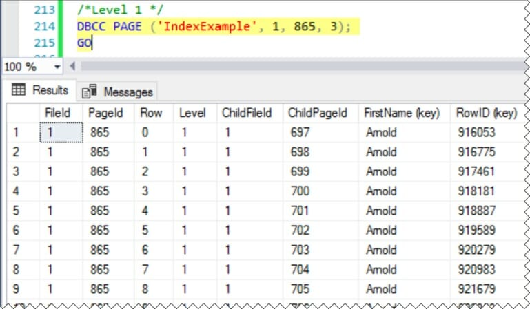Click the ChildPageId column header

[317, 112]
